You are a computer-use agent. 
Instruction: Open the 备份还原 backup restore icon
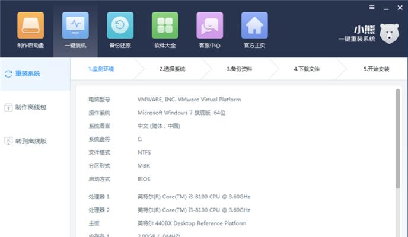tap(120, 25)
